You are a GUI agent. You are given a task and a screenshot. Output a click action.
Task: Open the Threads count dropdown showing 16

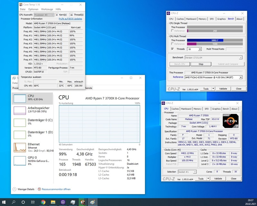click(x=200, y=49)
